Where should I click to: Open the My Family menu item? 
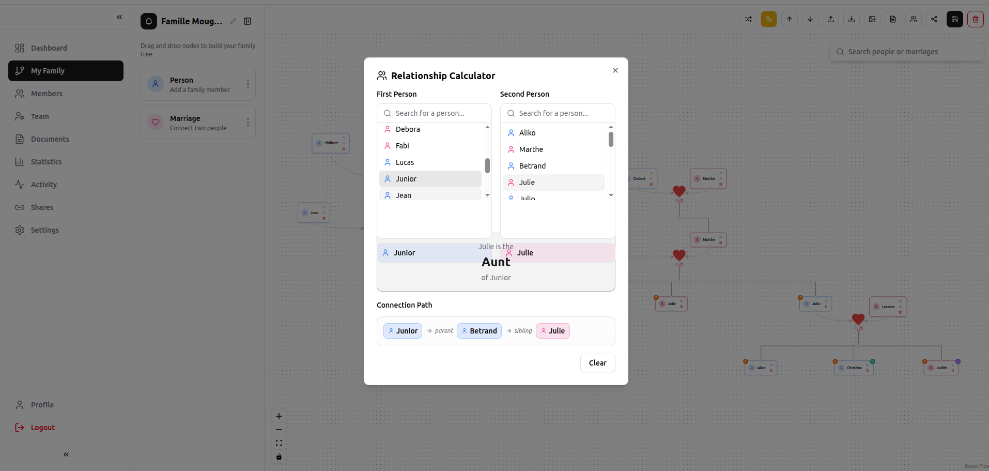[66, 71]
